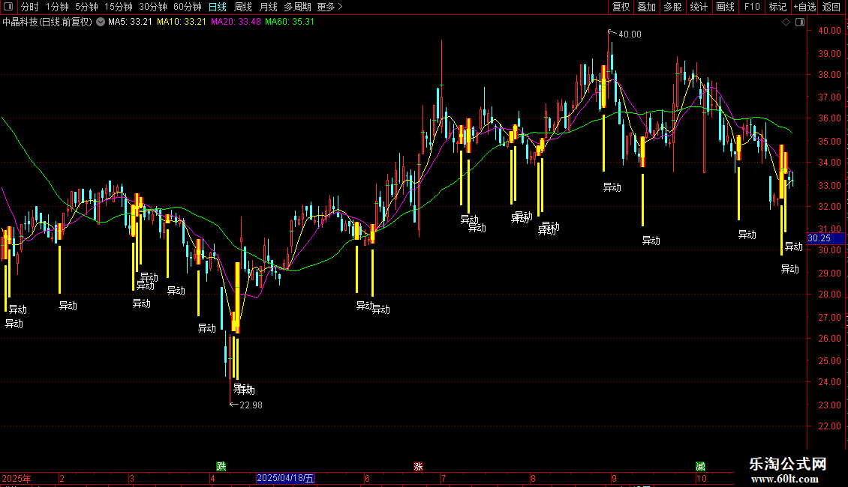Switch to 分时 intraday view

click(x=30, y=7)
